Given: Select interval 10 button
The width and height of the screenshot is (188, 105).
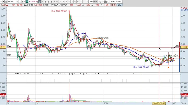Looking at the screenshot, I should coord(69,2).
